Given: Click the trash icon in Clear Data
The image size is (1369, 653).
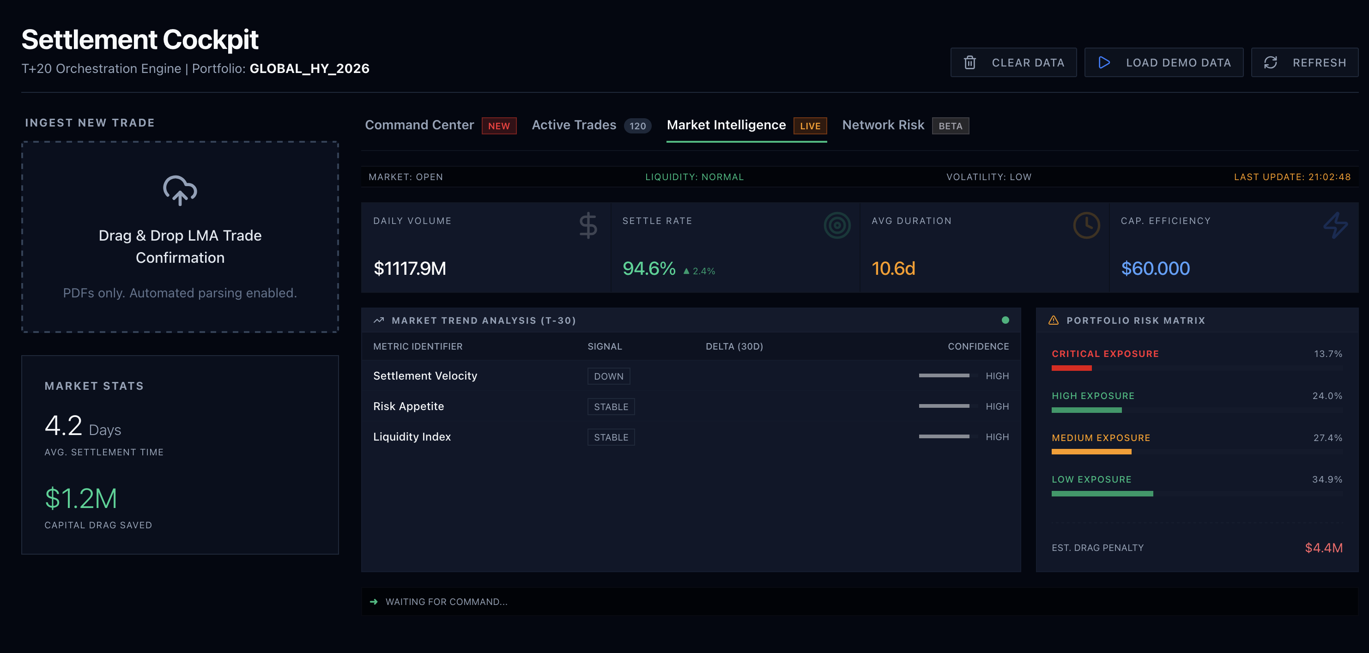Looking at the screenshot, I should [969, 63].
